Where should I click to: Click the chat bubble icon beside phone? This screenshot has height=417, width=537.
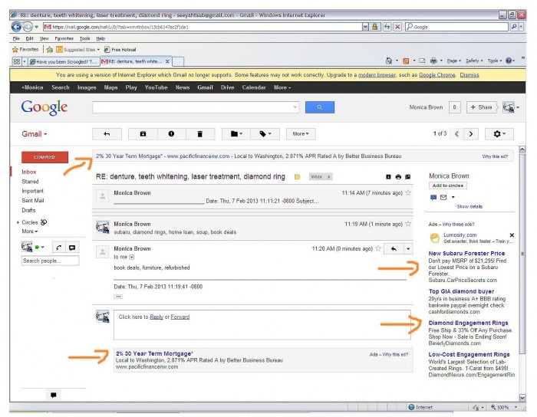coord(72,248)
